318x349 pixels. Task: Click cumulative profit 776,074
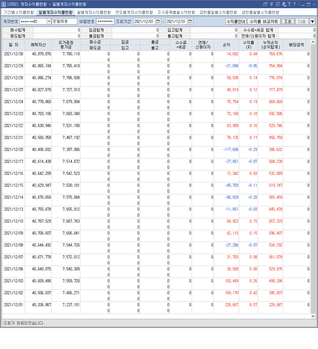pos(276,78)
